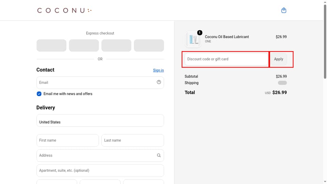Click the page vertical scrollbar thumb
This screenshot has height=184, width=327.
pyautogui.click(x=325, y=41)
